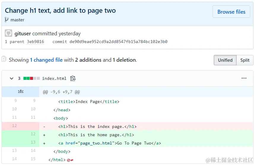
Task: Click the @@ -9,6 +9,7 @@ hunk header
Action: tap(61, 92)
